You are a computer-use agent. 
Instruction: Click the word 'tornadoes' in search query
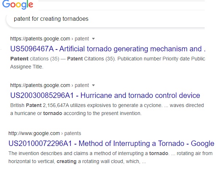(76, 19)
